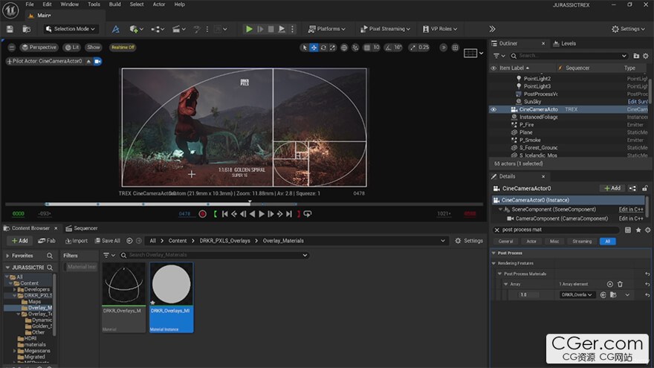Select PointLight2 in the Outliner
The image size is (654, 368).
point(537,79)
